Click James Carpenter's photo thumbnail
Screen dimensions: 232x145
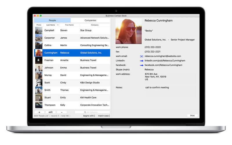(x=39, y=38)
